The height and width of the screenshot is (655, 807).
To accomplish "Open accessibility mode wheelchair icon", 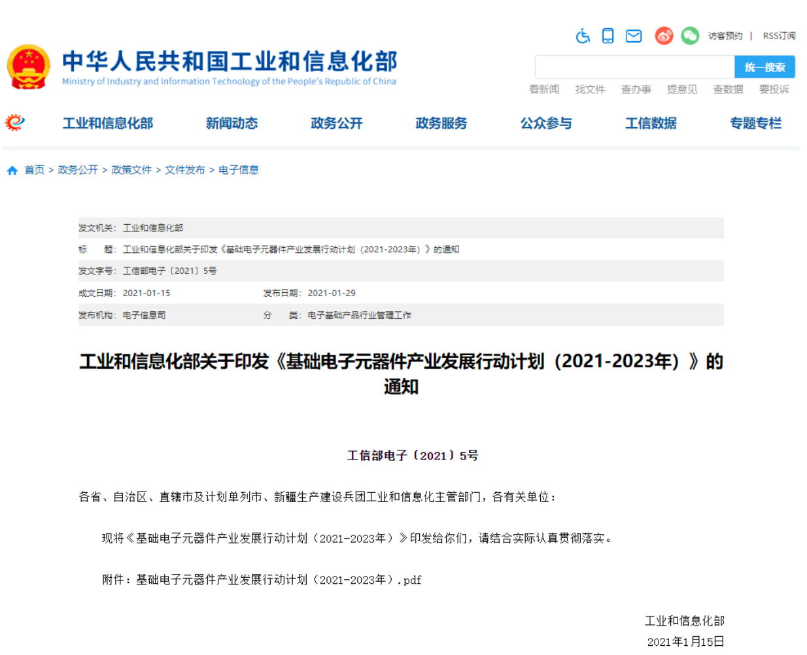I will 583,36.
